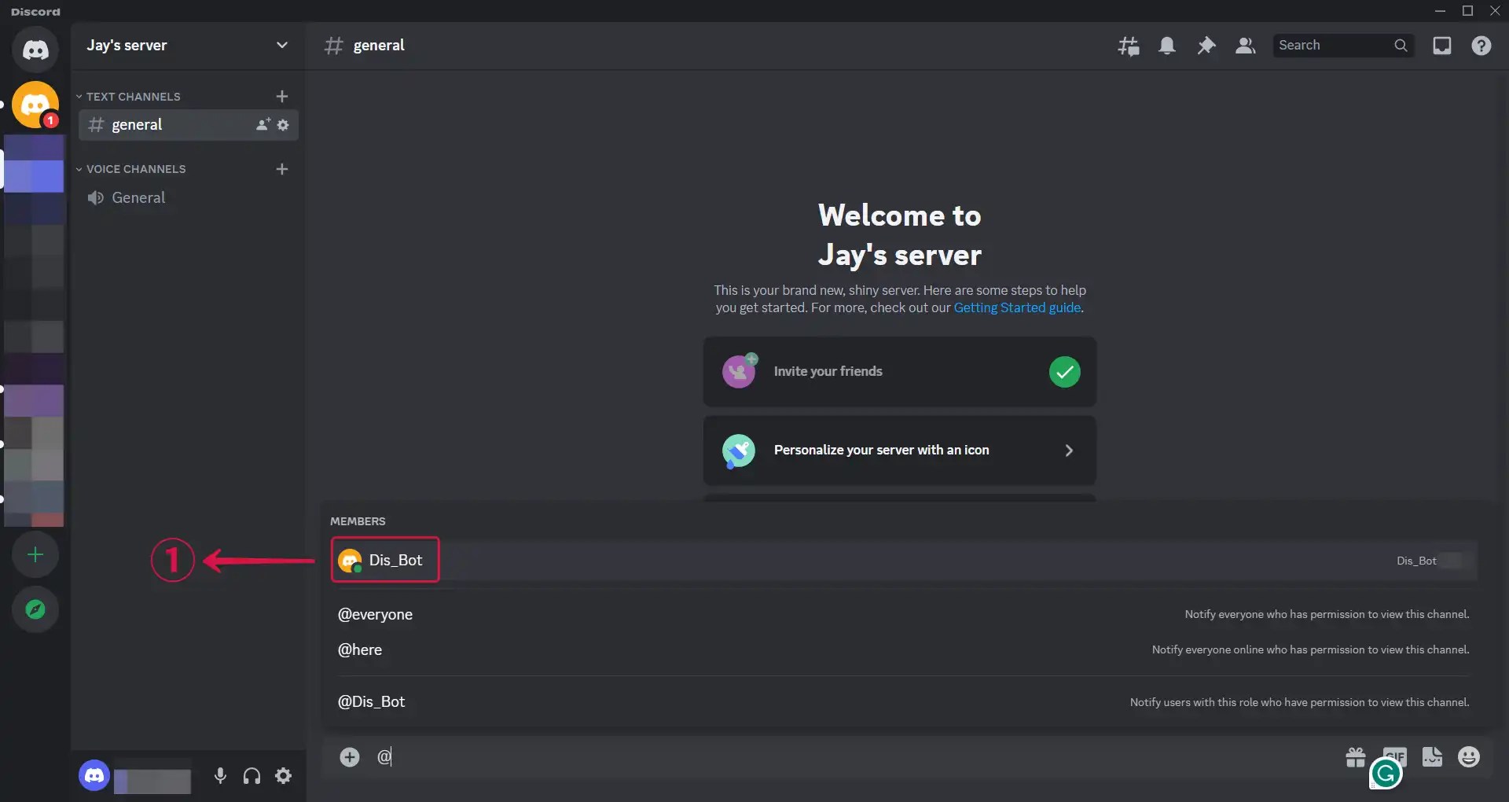Create invite for general channel

[263, 124]
